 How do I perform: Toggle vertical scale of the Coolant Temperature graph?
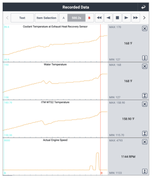pyautogui.click(x=145, y=58)
